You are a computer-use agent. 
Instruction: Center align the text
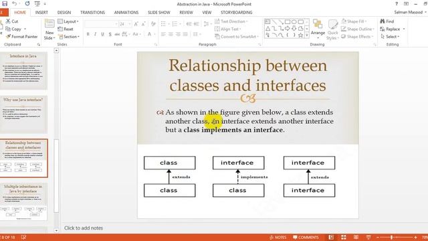click(171, 34)
